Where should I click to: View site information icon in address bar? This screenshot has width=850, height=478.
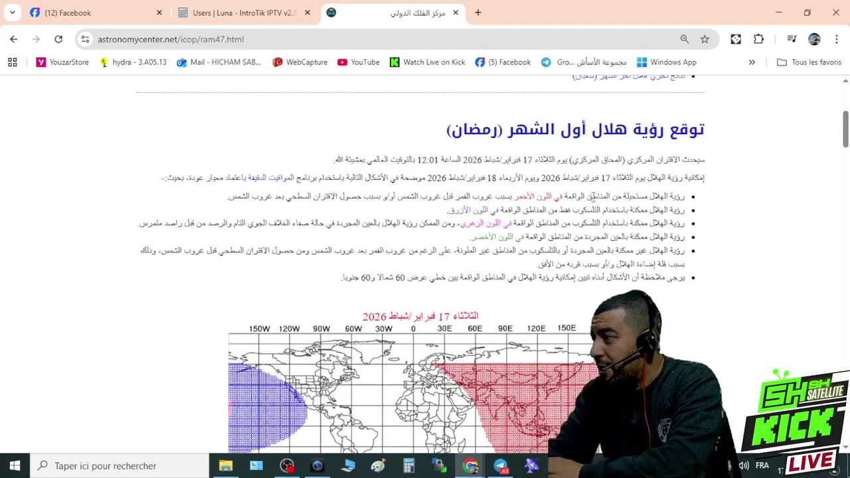click(x=85, y=39)
